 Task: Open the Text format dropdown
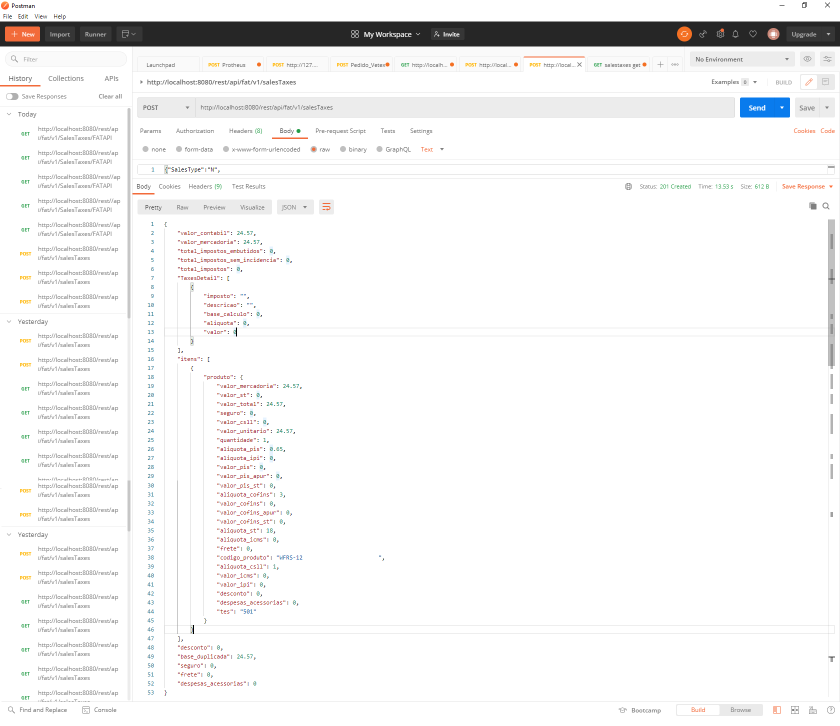[x=432, y=149]
